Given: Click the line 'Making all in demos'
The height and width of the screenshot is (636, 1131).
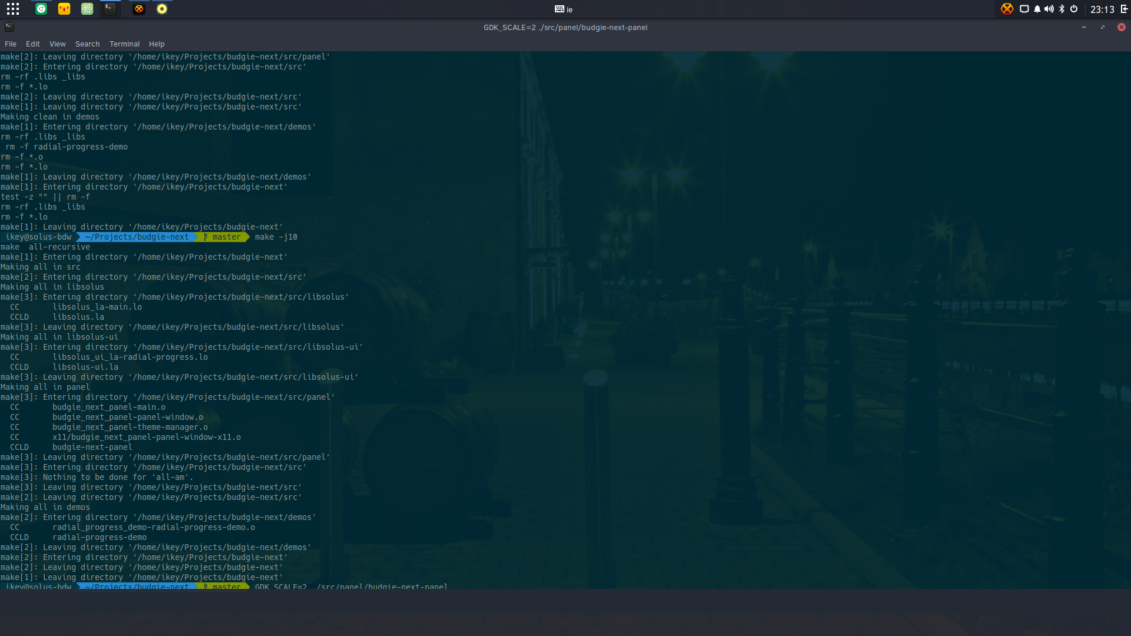Looking at the screenshot, I should click(x=45, y=508).
